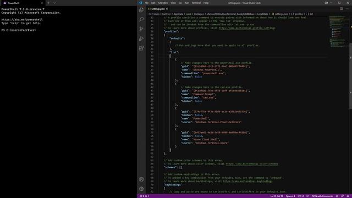Click the Microsoft.WindowsTerminal breadcrumb segment

230,14
